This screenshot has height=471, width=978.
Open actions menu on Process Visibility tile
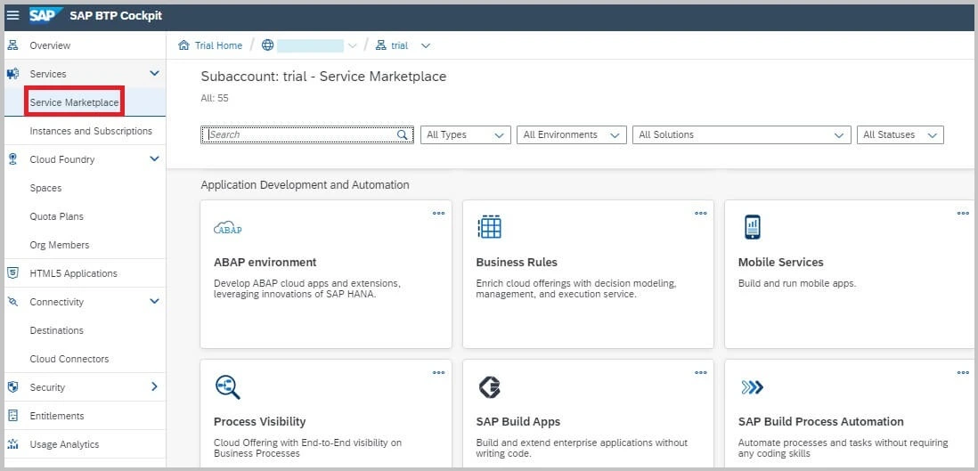439,373
